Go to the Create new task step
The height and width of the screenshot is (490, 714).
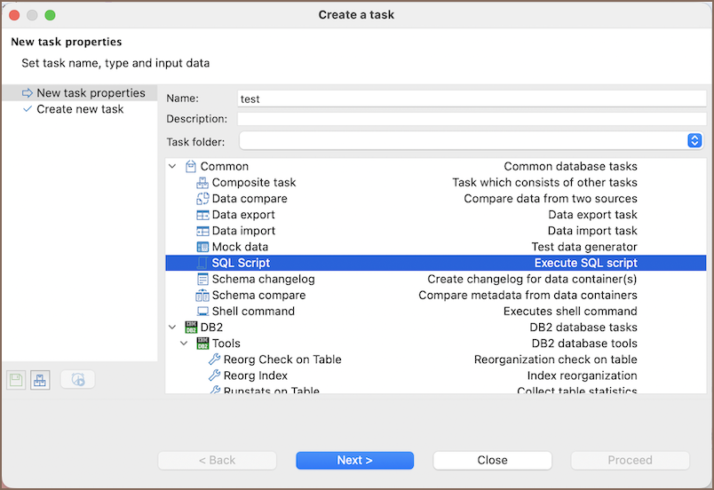(80, 109)
